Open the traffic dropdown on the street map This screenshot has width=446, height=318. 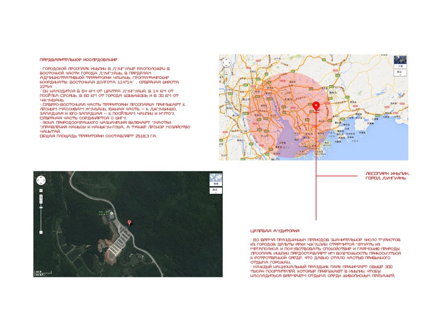click(400, 73)
